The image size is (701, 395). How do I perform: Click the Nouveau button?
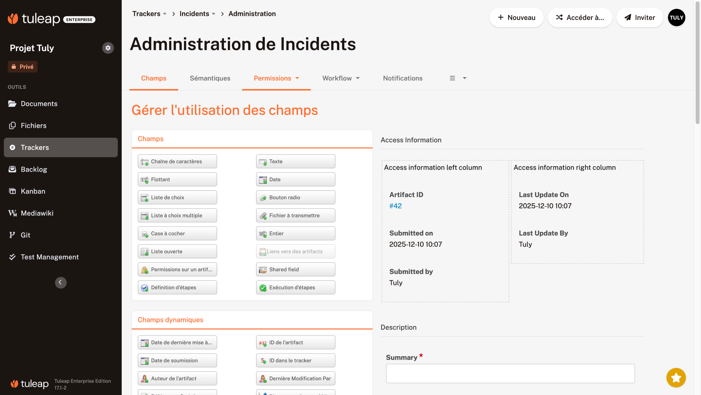point(516,18)
